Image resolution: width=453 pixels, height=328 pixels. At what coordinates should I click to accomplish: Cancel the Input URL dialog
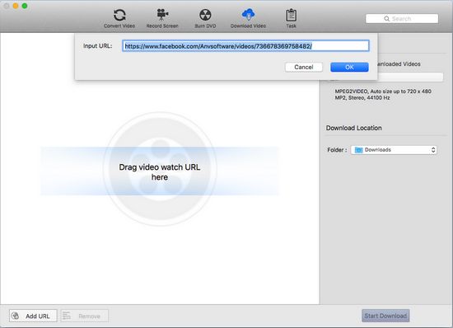point(304,67)
